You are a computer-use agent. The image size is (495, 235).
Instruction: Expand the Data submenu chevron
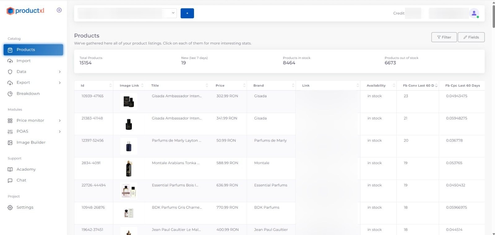click(60, 72)
